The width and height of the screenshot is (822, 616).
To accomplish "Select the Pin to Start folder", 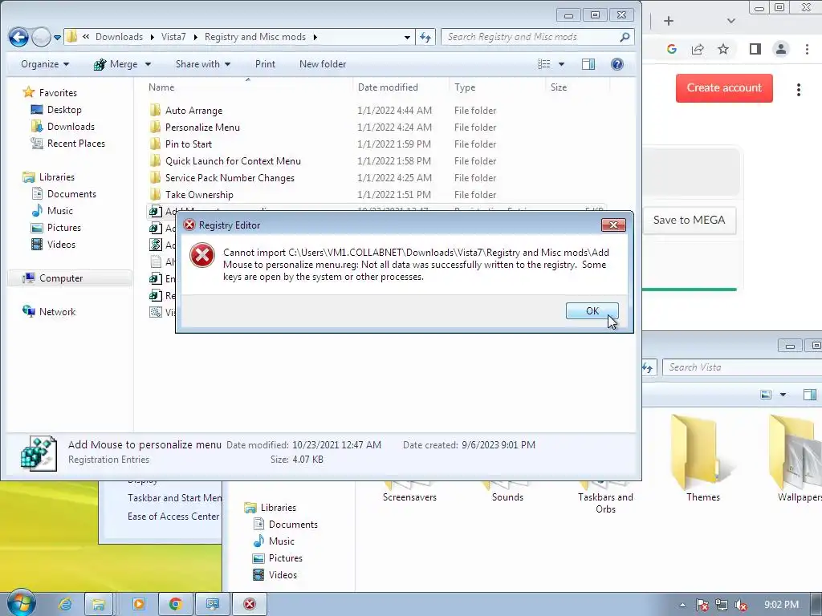I will (x=188, y=144).
